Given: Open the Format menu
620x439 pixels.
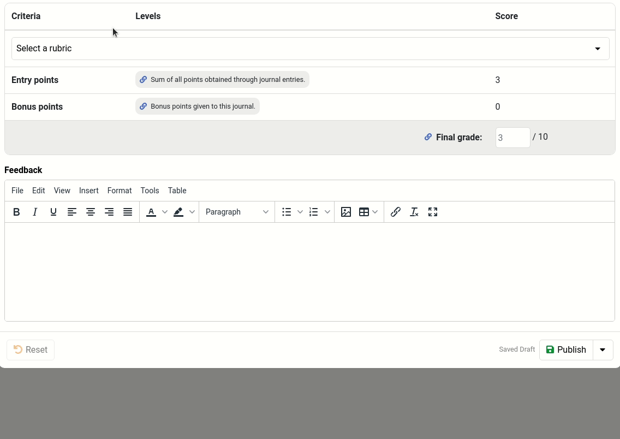Looking at the screenshot, I should (x=119, y=191).
